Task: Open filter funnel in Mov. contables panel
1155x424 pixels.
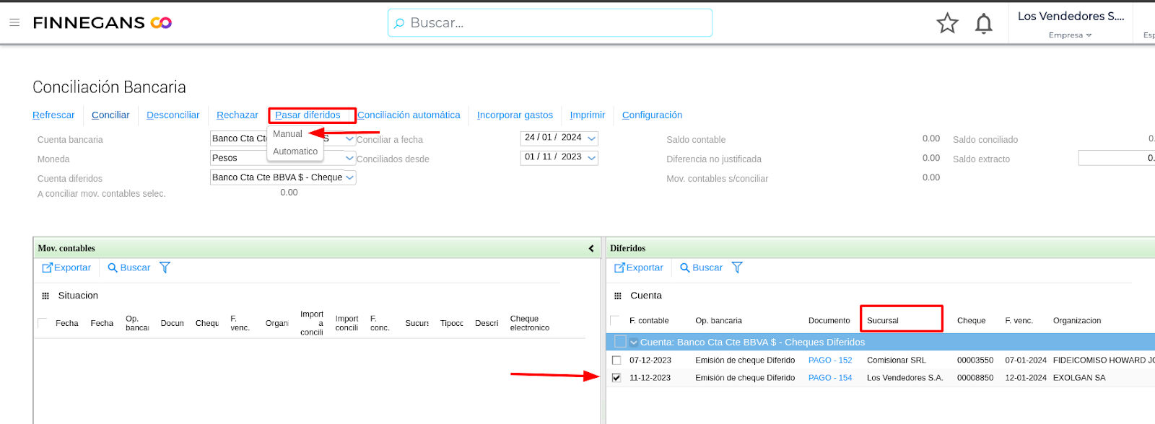Action: pos(165,268)
